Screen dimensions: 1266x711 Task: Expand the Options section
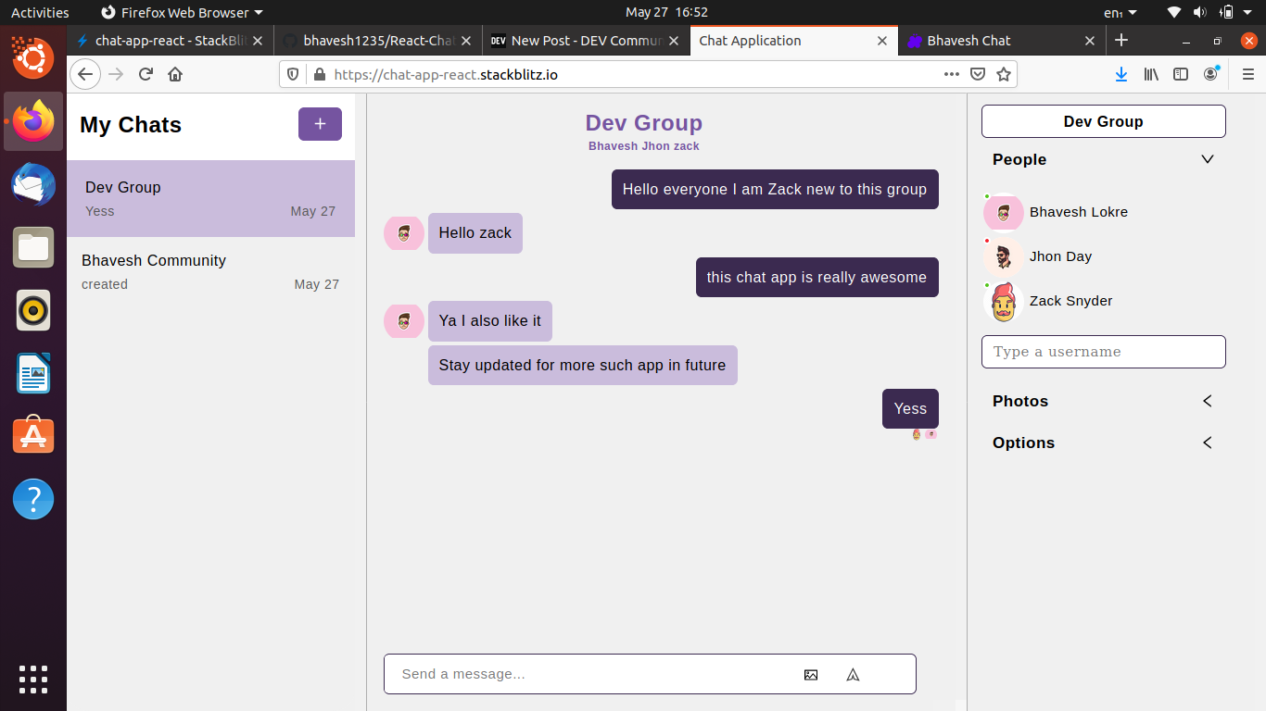click(1207, 443)
